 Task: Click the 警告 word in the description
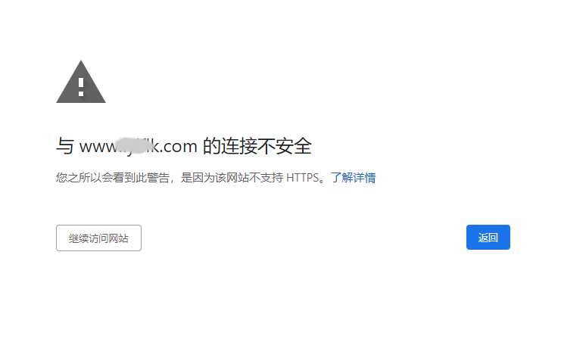[x=158, y=177]
